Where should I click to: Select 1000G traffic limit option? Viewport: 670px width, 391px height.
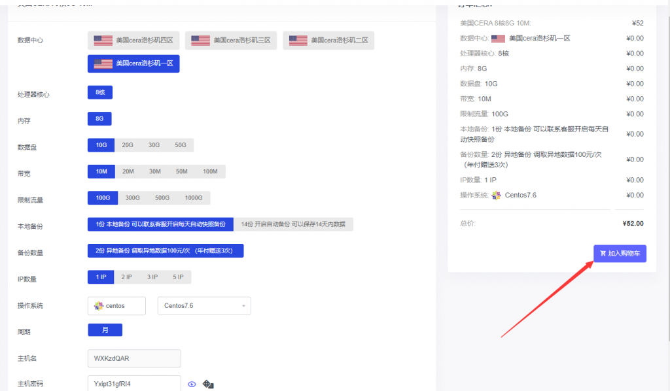193,198
